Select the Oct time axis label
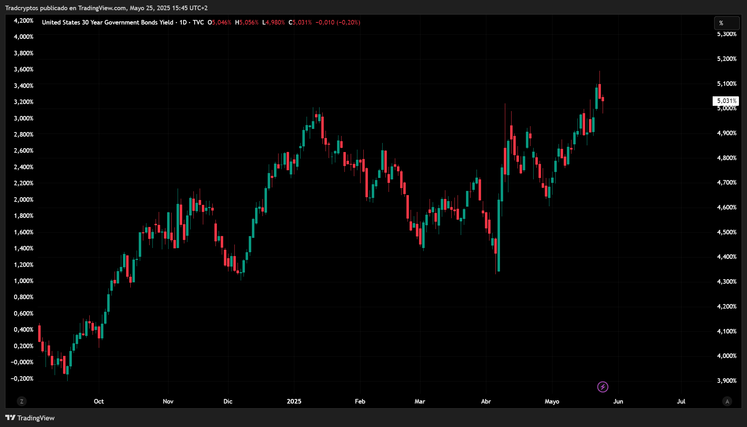747x427 pixels. pos(99,401)
